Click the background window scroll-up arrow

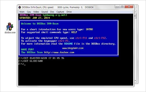coord(135,12)
